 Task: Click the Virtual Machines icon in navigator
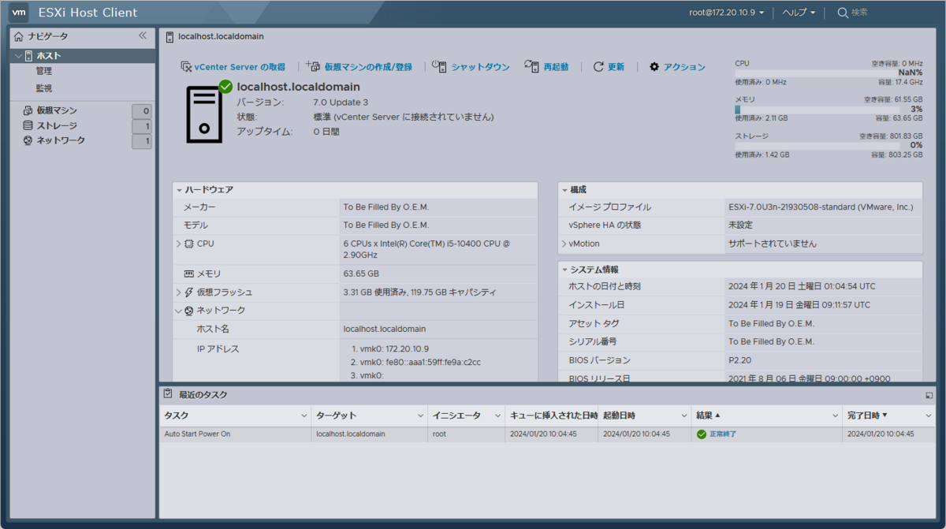(x=28, y=111)
